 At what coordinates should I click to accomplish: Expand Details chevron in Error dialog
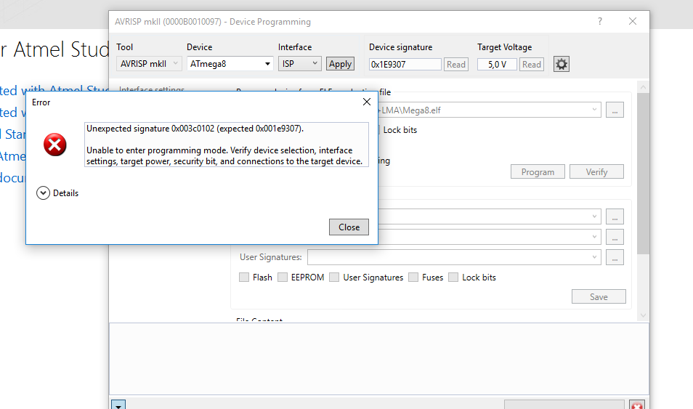click(x=43, y=193)
